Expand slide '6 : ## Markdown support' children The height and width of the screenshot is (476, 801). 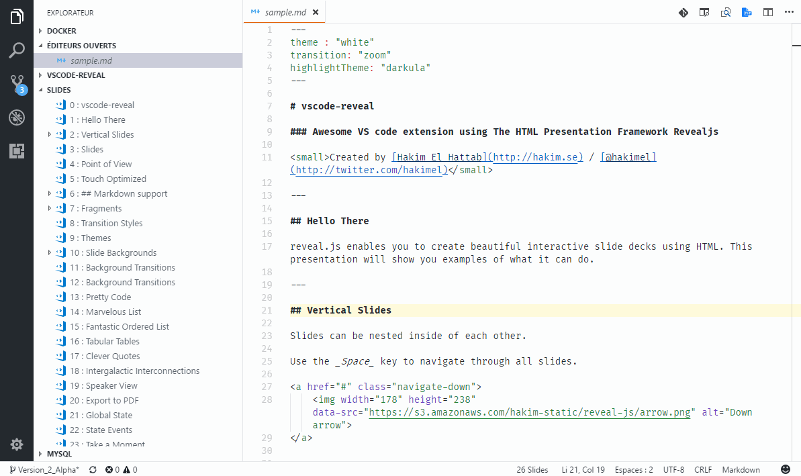pos(50,193)
